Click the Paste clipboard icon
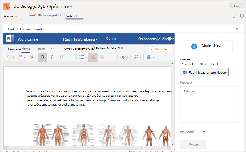This screenshot has width=246, height=152. pyautogui.click(x=20, y=57)
